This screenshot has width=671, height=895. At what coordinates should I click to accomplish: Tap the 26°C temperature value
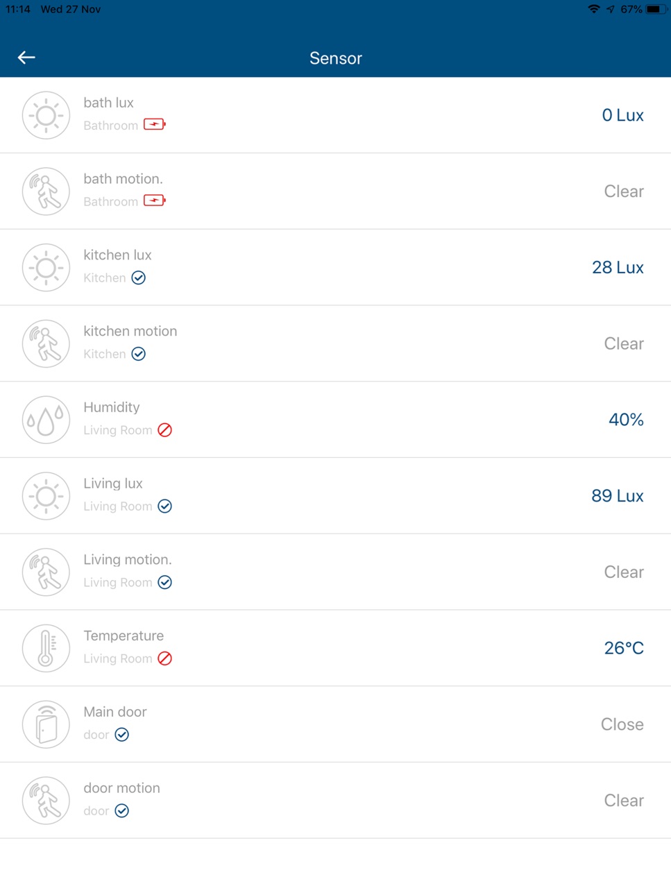coord(624,648)
